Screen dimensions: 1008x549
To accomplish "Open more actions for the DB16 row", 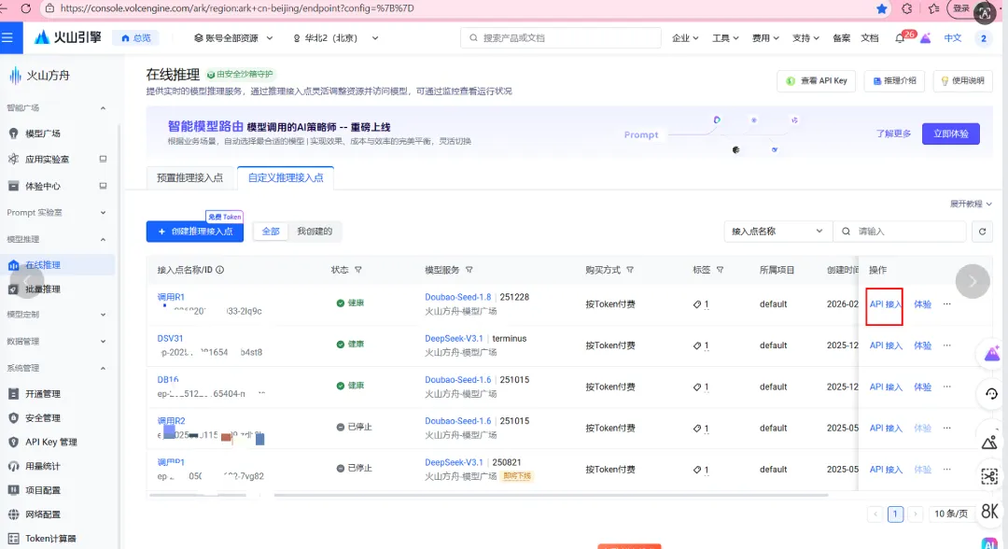I will tap(947, 387).
